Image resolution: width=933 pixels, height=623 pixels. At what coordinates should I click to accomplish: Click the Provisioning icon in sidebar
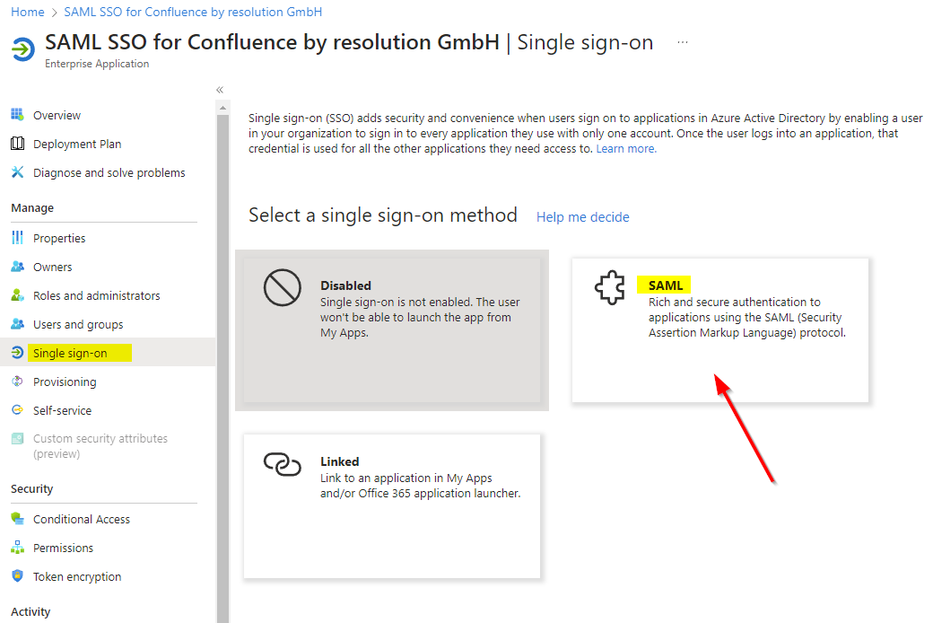17,382
